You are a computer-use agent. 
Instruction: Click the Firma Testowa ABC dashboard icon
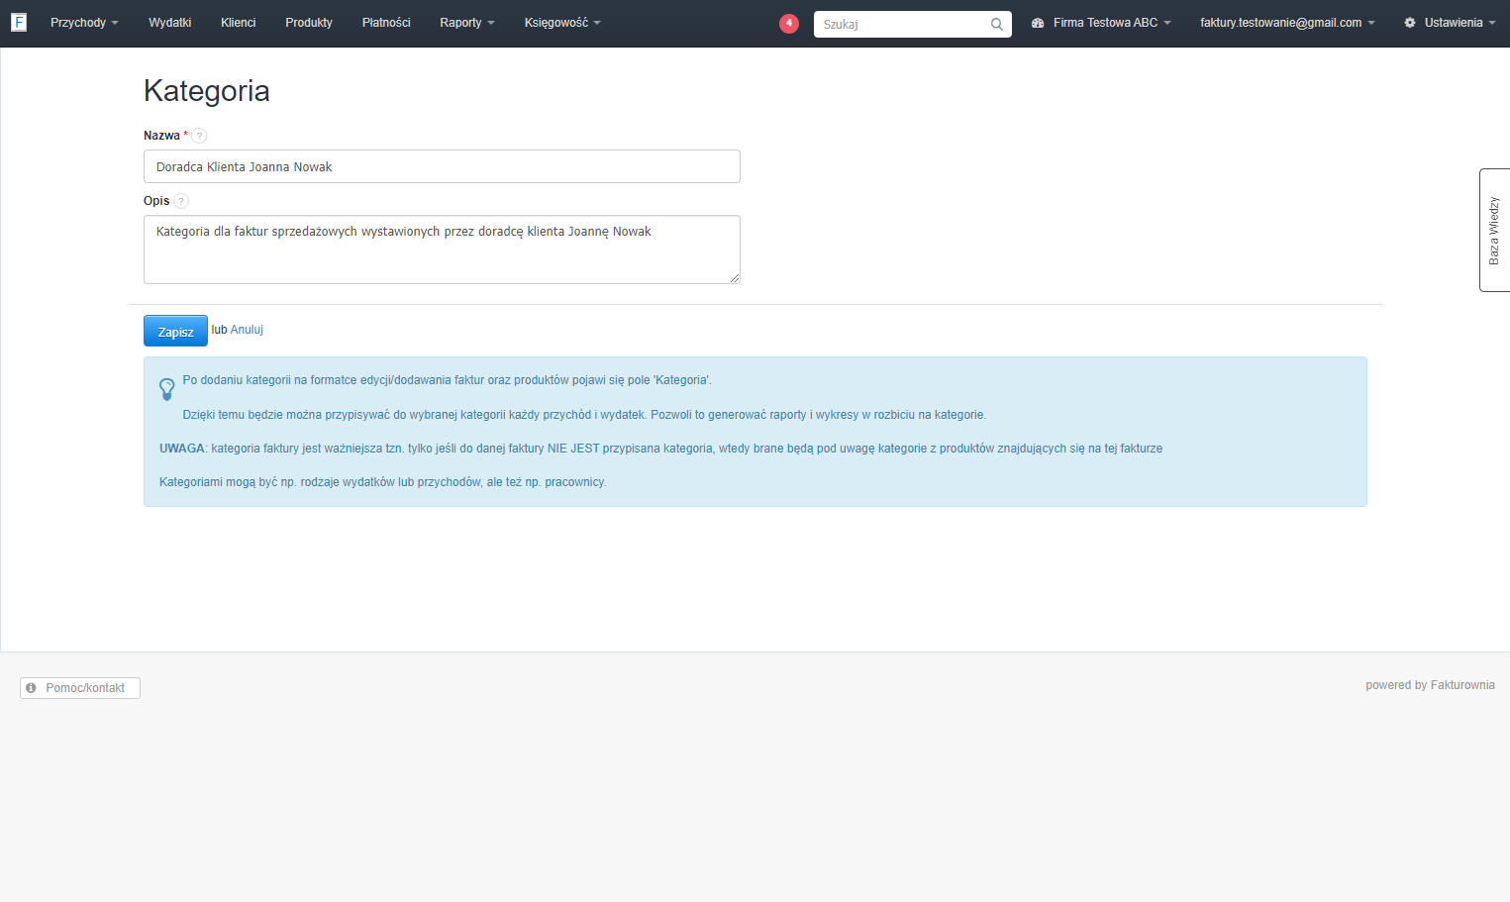1038,23
